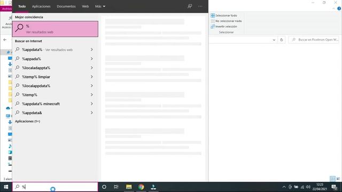
Task: Click the OneDrive cloud icon in Explorer sidebar
Action: (x=8, y=108)
